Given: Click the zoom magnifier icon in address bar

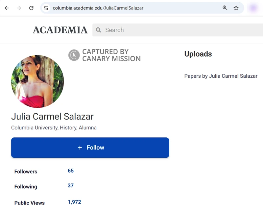Looking at the screenshot, I should point(225,8).
